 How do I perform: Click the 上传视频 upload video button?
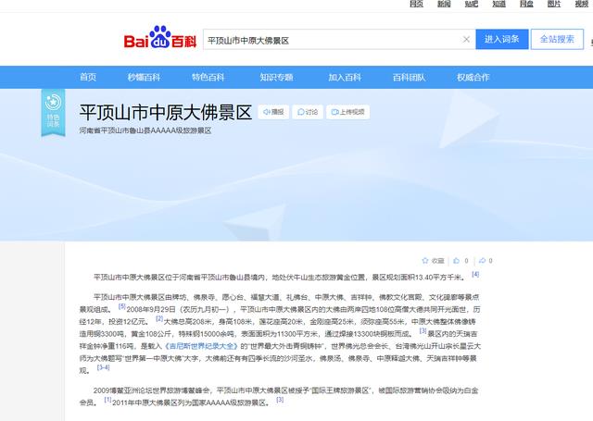[347, 112]
